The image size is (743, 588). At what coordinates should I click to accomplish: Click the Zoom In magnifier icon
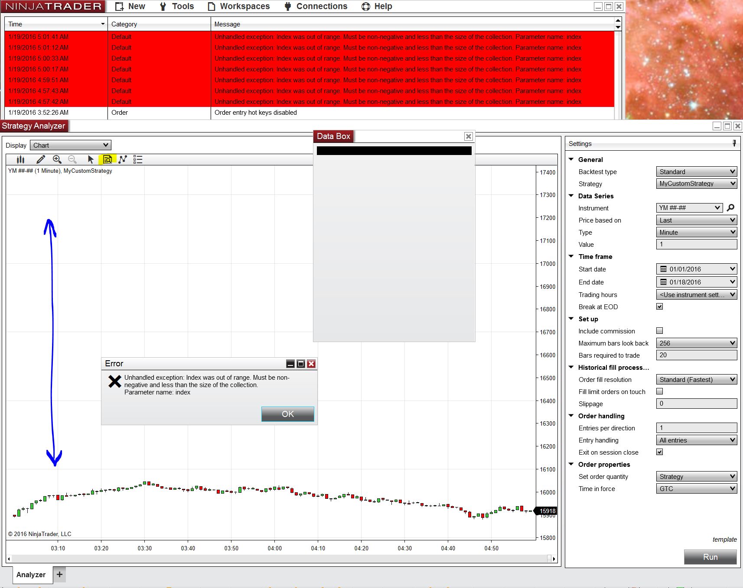pyautogui.click(x=57, y=159)
